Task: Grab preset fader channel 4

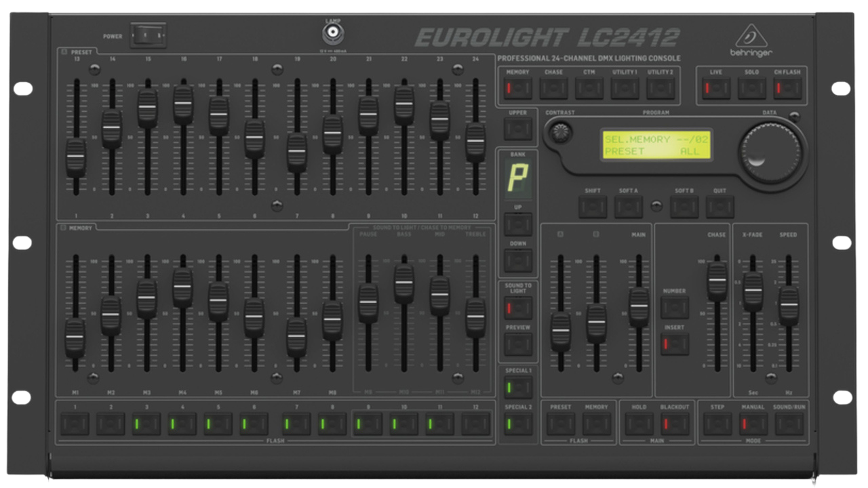Action: [183, 104]
